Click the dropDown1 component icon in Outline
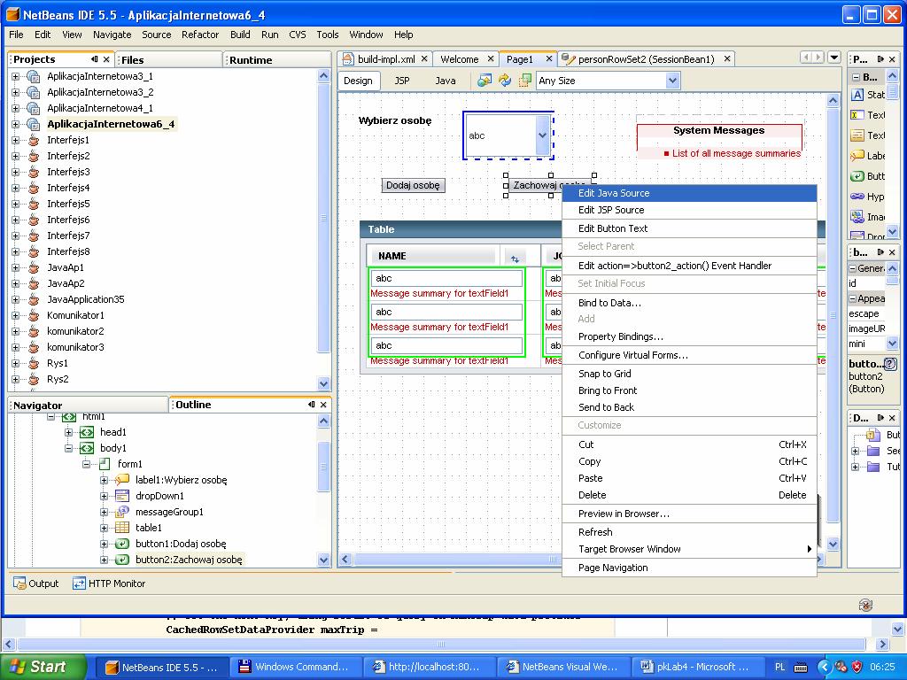Image resolution: width=907 pixels, height=680 pixels. (122, 496)
